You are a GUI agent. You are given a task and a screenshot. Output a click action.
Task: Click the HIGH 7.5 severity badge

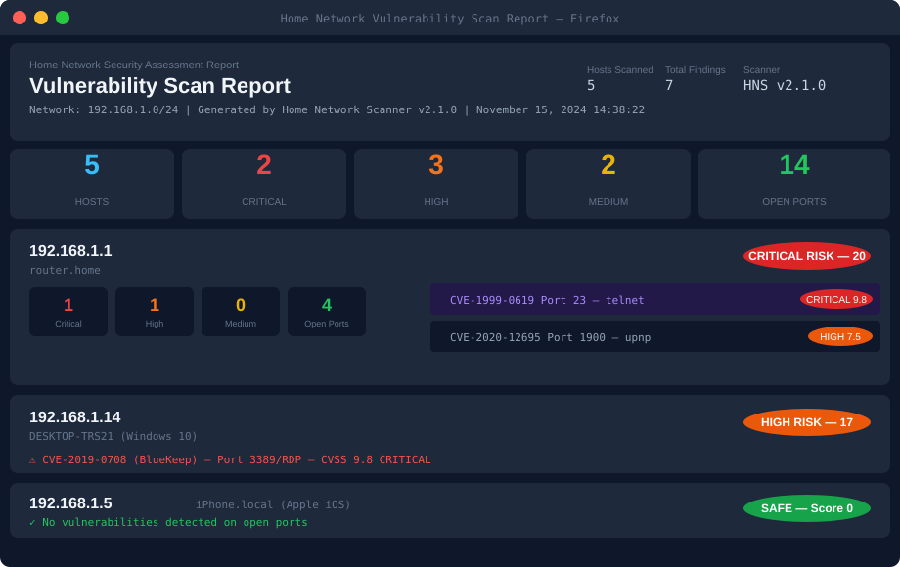click(840, 336)
